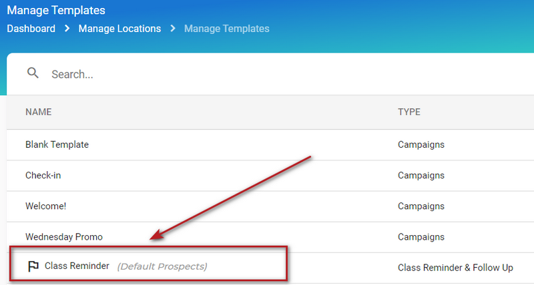This screenshot has height=285, width=534.
Task: Open the Class Reminder template
Action: coord(77,266)
